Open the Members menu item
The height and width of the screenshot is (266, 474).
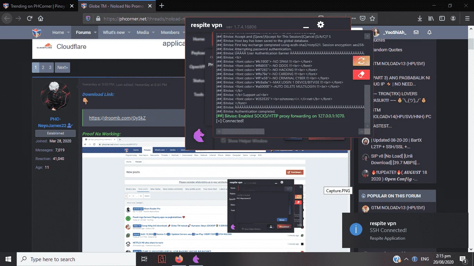170,33
